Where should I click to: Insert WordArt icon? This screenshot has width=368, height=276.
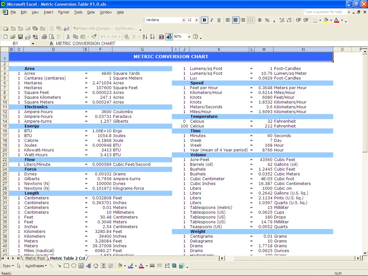(88, 266)
